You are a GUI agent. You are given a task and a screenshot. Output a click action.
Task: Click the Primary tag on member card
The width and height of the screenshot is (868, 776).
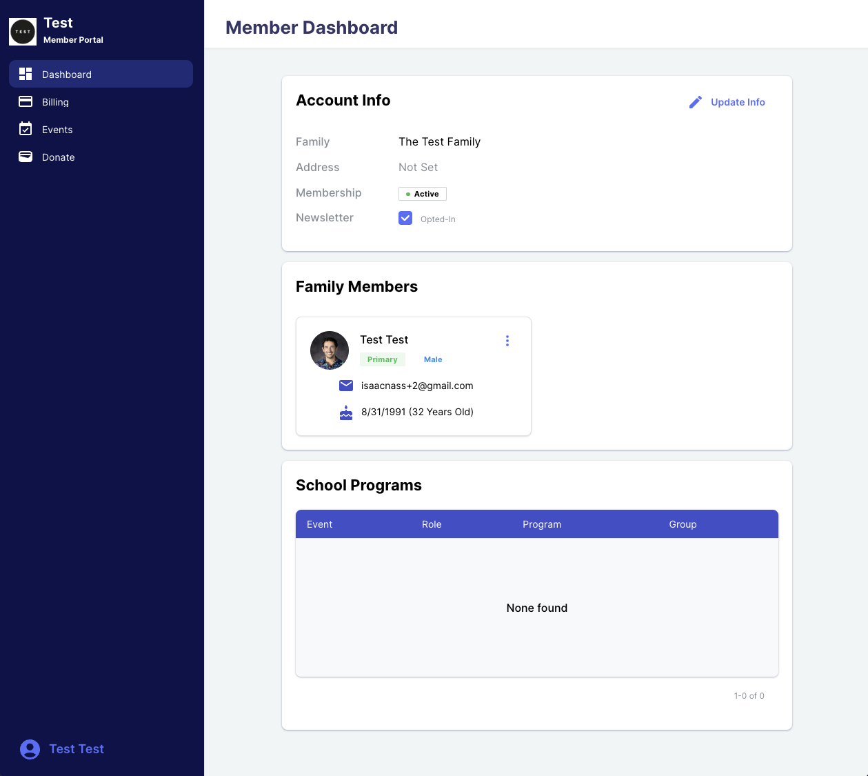[x=382, y=359]
